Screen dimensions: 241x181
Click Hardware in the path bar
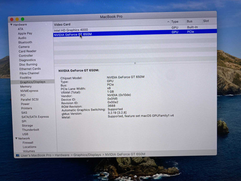click(x=62, y=155)
